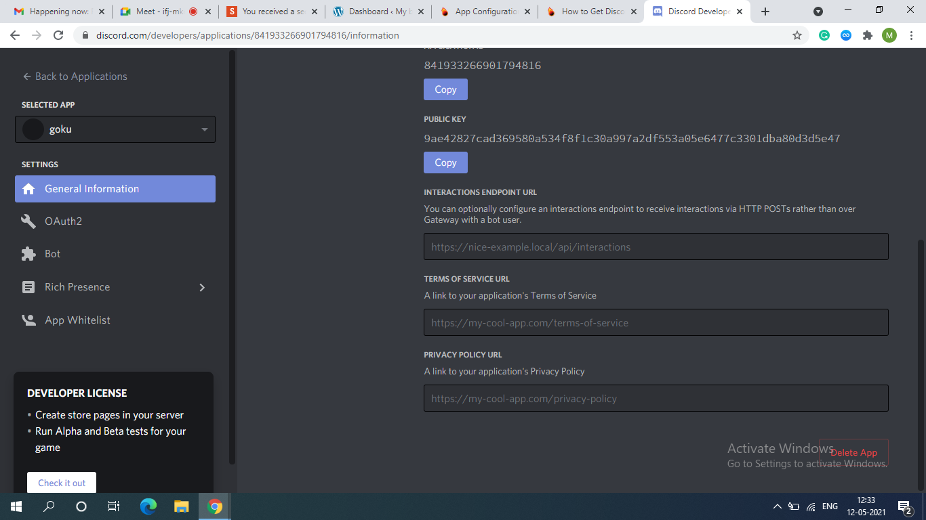This screenshot has width=926, height=520.
Task: Click the Bot puzzle piece icon
Action: coord(28,254)
